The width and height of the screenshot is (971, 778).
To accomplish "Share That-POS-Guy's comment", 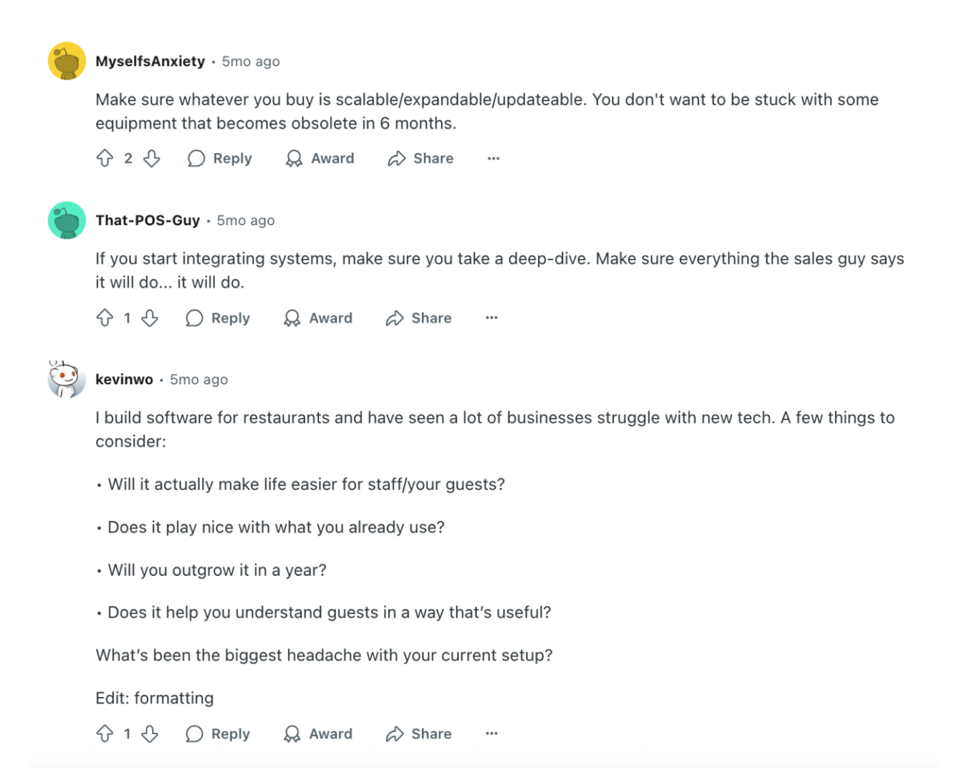I will coord(418,318).
